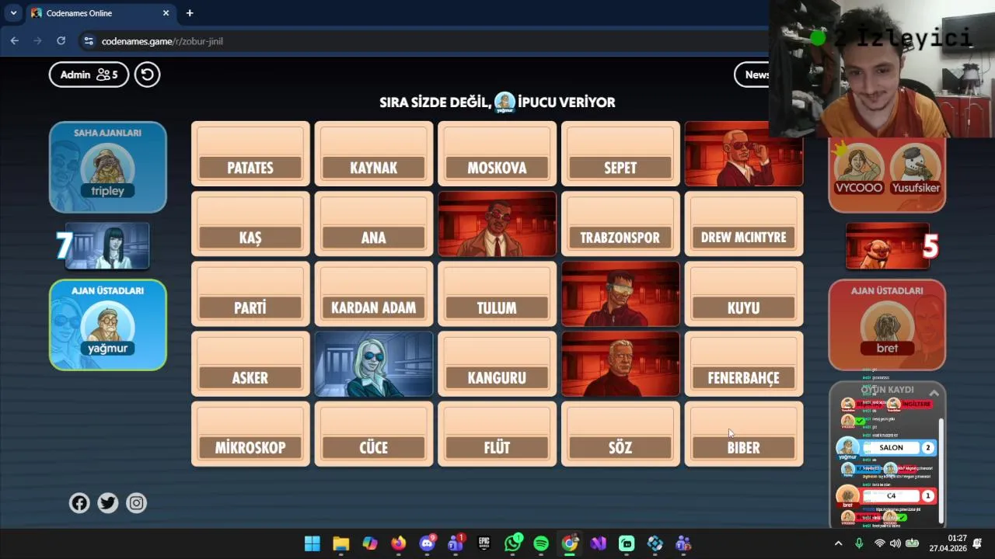The width and height of the screenshot is (995, 559).
Task: Open Discord from taskbar
Action: point(427,543)
